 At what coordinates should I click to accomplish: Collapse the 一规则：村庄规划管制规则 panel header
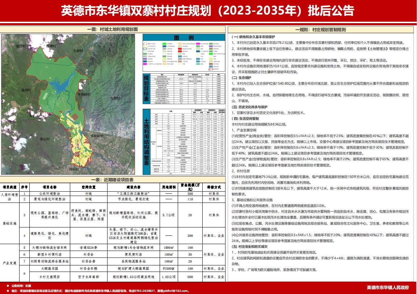tap(322, 29)
